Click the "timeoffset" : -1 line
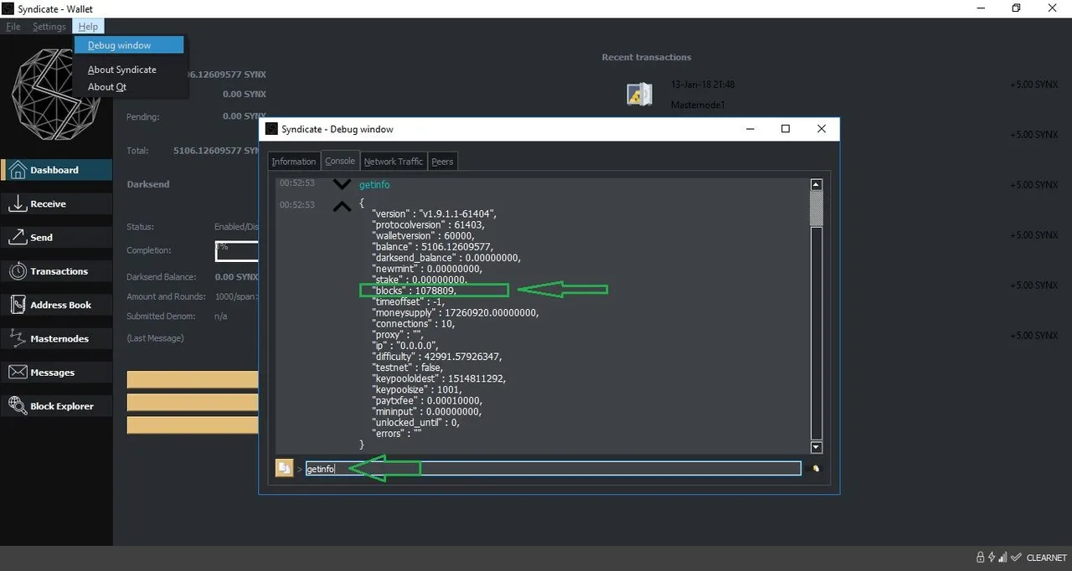Image resolution: width=1072 pixels, height=571 pixels. point(408,301)
